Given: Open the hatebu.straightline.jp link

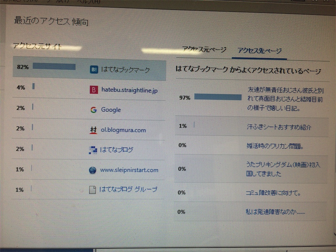Looking at the screenshot, I should [129, 90].
